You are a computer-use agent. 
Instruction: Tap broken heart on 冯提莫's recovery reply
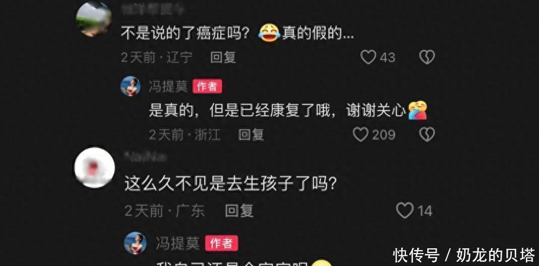(x=427, y=134)
